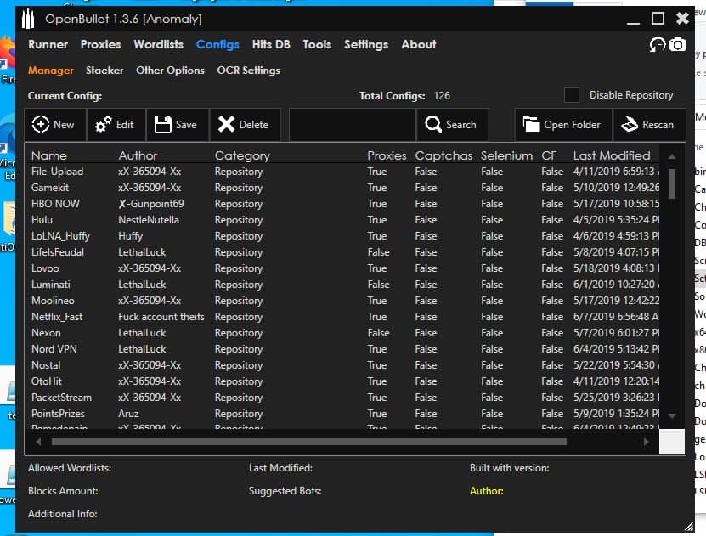Sort by the Captchas column header
The height and width of the screenshot is (536, 706).
443,155
